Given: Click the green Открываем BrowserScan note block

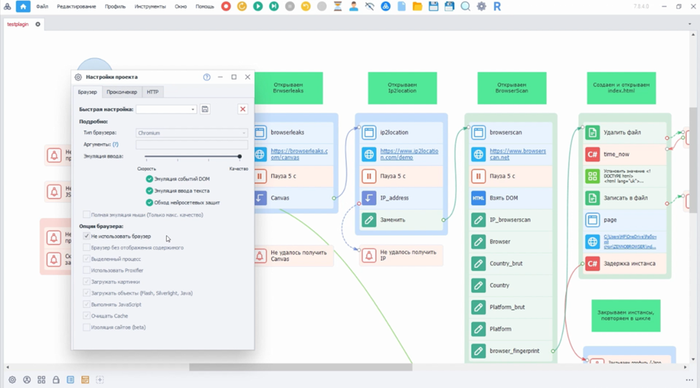Looking at the screenshot, I should [x=512, y=88].
